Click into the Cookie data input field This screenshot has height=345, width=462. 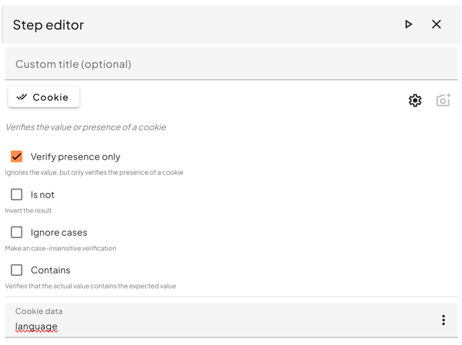click(221, 326)
